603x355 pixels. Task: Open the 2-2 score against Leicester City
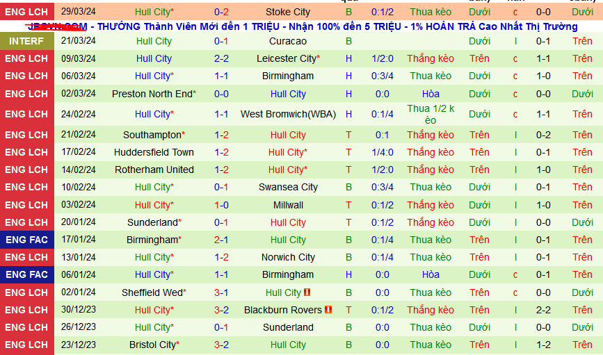(x=221, y=58)
